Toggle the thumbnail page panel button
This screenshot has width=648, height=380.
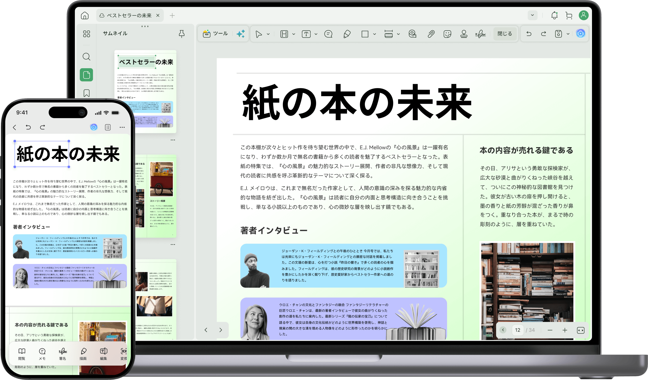point(86,75)
